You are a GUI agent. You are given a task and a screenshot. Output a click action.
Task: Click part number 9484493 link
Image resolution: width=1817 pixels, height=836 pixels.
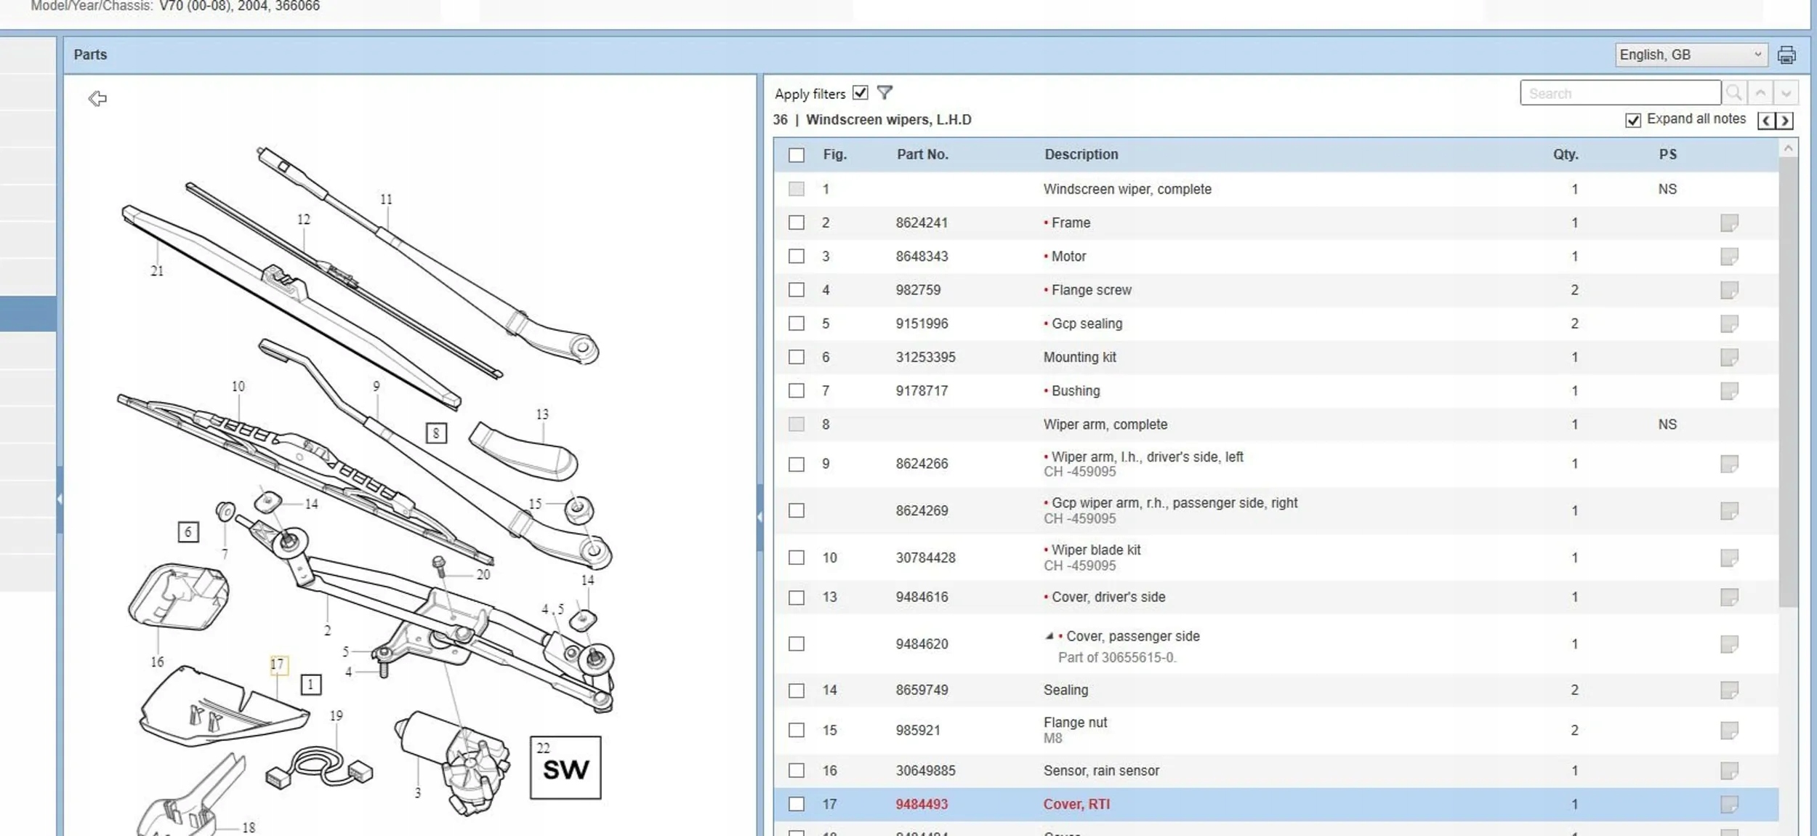[x=922, y=804]
